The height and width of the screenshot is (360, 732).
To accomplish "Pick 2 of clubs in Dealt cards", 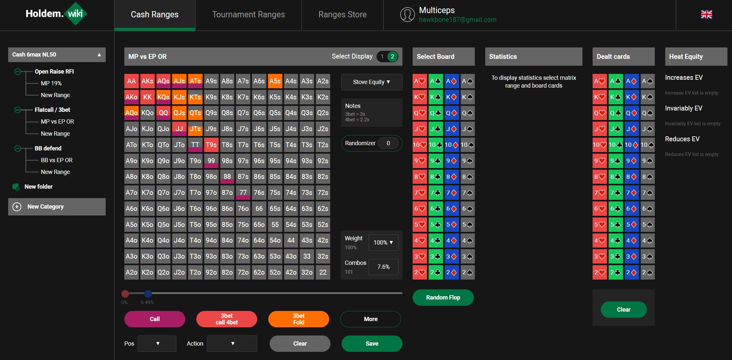I will pyautogui.click(x=616, y=272).
